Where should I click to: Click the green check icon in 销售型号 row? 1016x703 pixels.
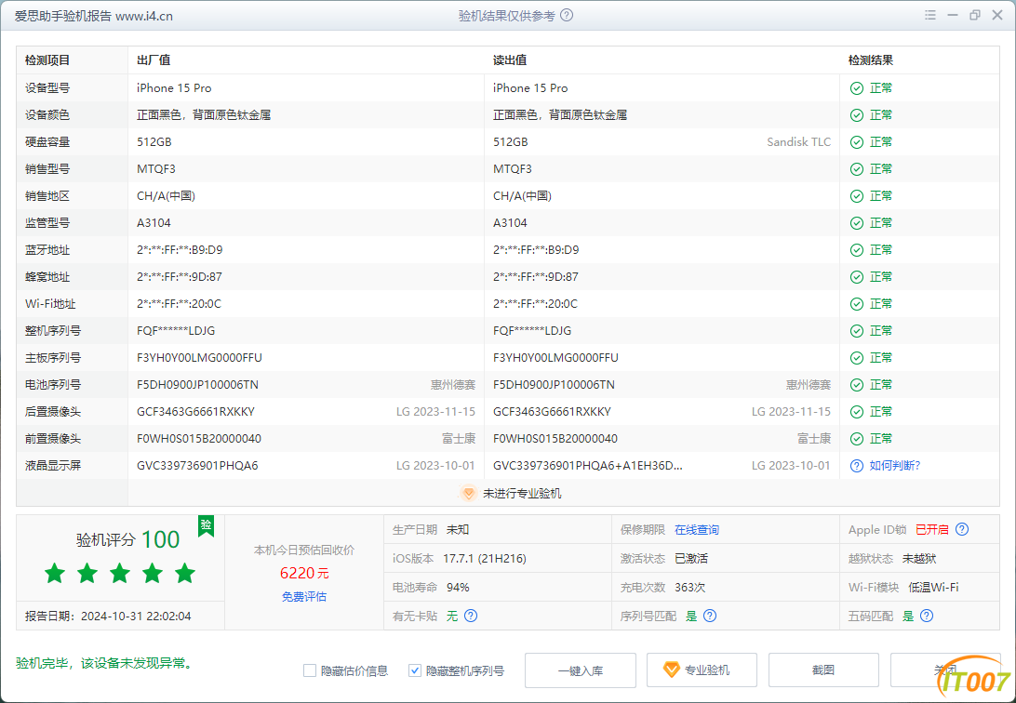tap(857, 169)
